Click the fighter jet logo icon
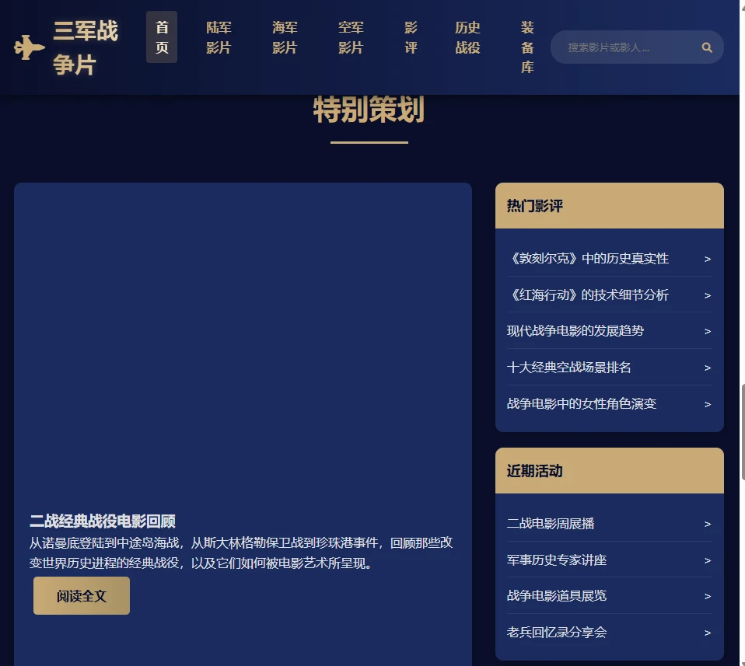The image size is (745, 666). click(30, 48)
